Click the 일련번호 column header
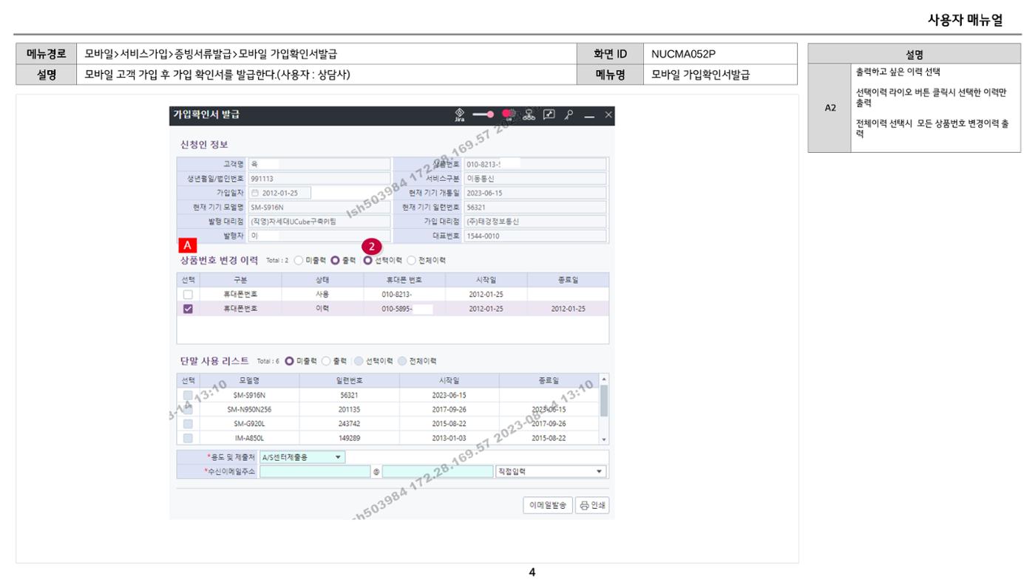Screen dimensions: 1035x582 click(349, 380)
